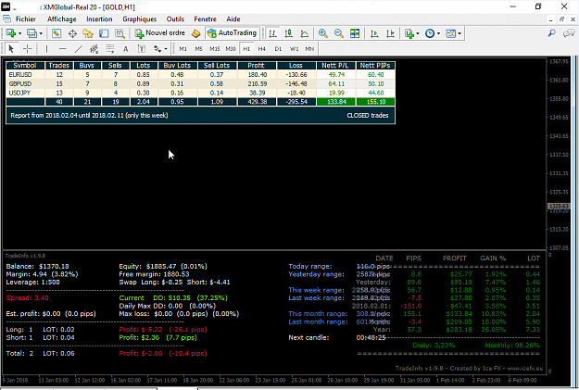This screenshot has width=579, height=390.
Task: Open the Market Watch icon
Action: (x=57, y=33)
